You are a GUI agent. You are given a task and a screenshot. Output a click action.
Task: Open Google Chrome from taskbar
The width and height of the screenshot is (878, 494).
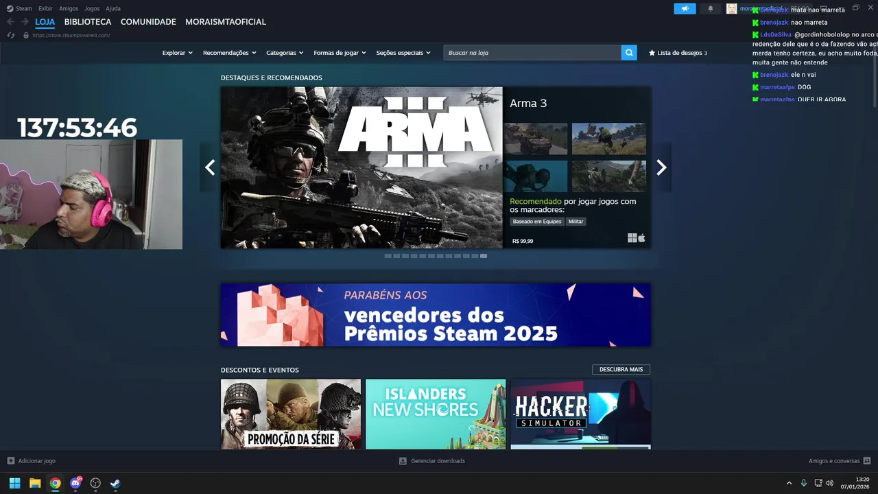pos(55,483)
